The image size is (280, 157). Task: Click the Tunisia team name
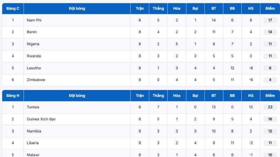[33, 107]
